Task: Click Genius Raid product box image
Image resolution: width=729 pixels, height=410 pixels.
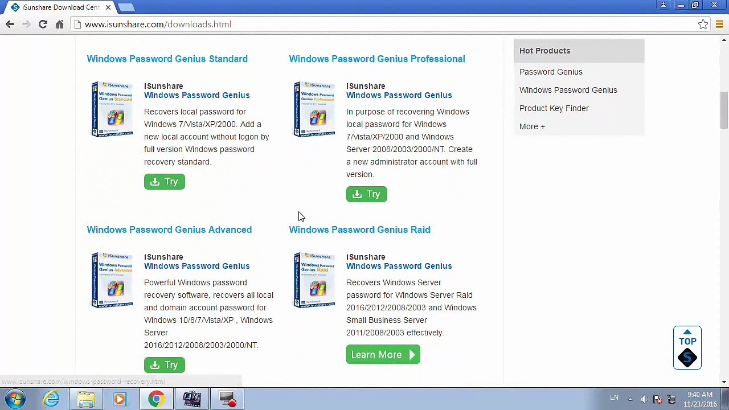Action: pyautogui.click(x=314, y=280)
